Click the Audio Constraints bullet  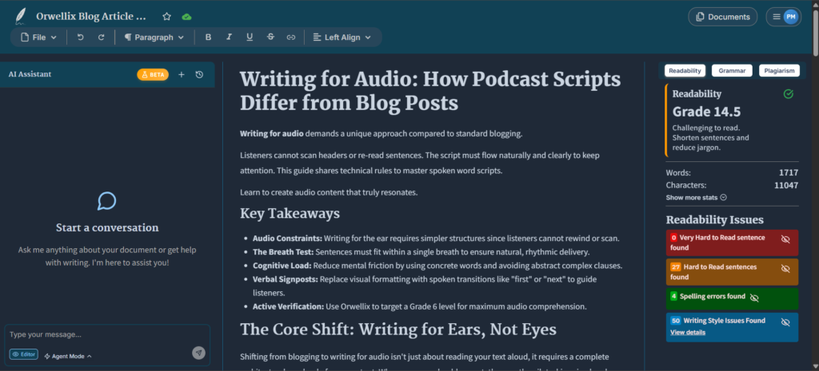436,239
